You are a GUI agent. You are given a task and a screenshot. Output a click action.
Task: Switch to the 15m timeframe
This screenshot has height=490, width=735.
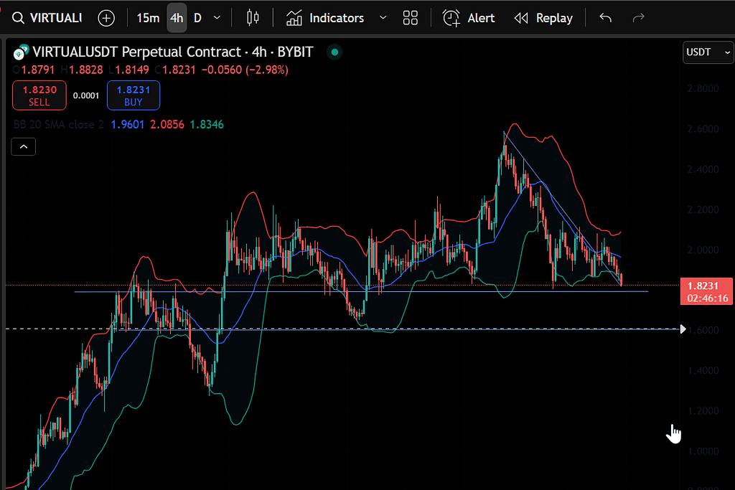148,18
